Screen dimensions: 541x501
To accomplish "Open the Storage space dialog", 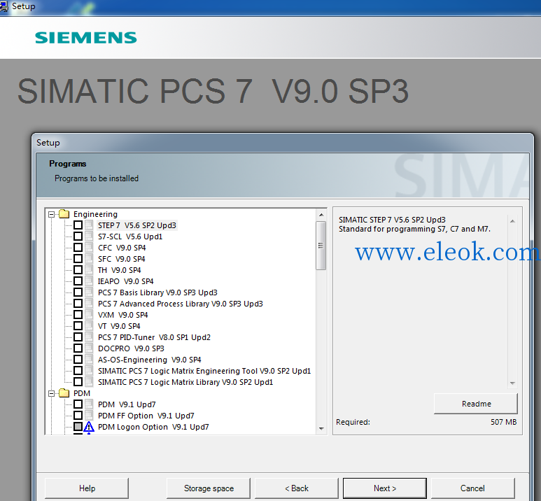I will point(209,488).
